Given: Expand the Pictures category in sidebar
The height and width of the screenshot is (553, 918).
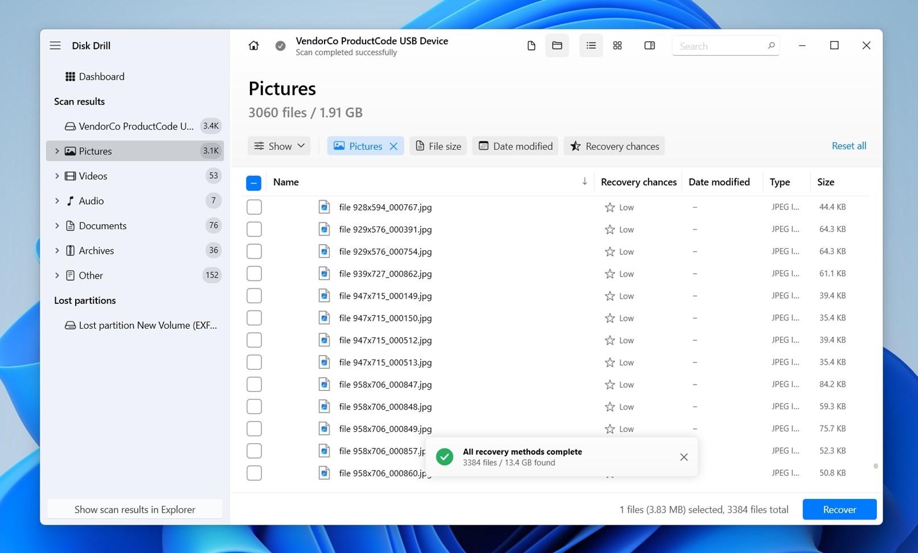Looking at the screenshot, I should click(x=57, y=151).
